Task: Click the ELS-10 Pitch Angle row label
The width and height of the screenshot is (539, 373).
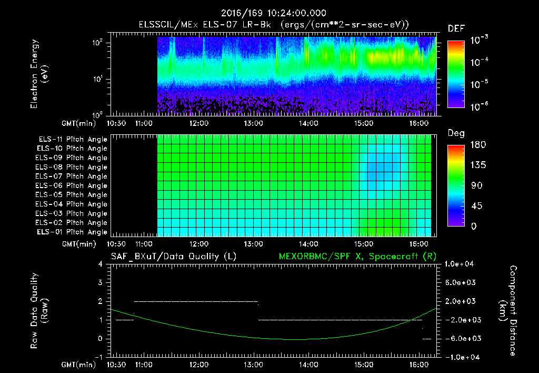Action: [72, 149]
